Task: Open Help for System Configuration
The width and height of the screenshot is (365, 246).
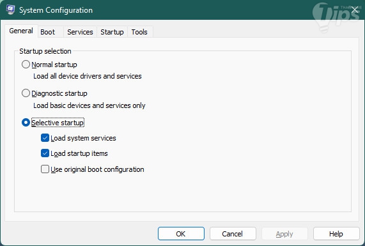Action: click(x=336, y=234)
